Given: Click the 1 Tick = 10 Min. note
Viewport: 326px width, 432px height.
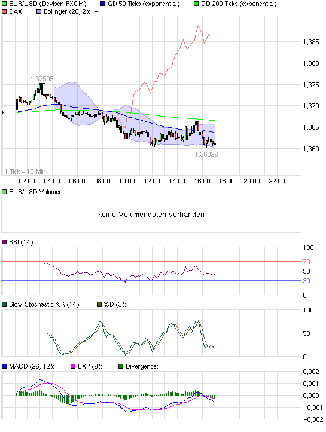Looking at the screenshot, I should pos(26,171).
